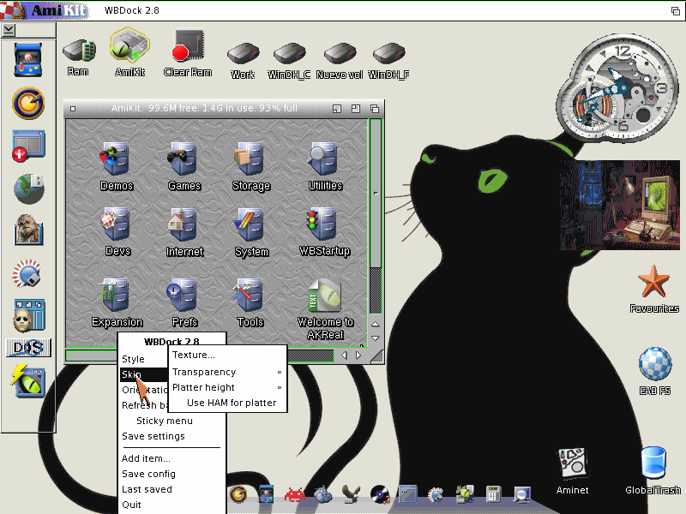
Task: Click the AmiKit logo in the screen title bar
Action: (44, 10)
